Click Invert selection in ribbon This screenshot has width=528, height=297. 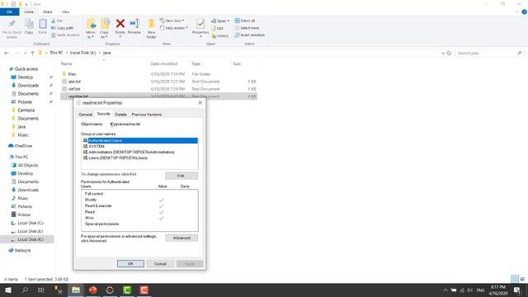(x=249, y=35)
